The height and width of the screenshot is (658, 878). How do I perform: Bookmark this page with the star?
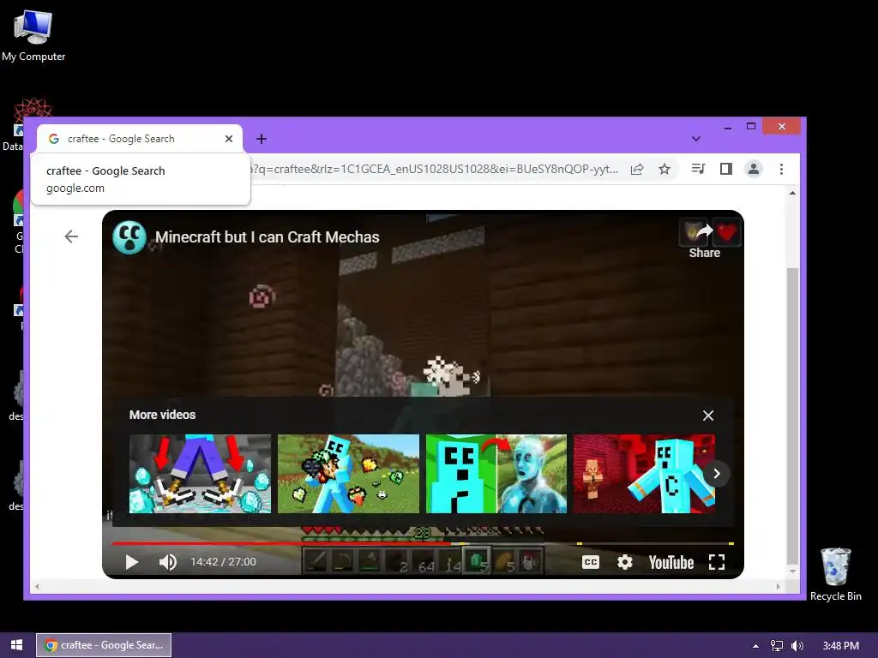coord(665,169)
